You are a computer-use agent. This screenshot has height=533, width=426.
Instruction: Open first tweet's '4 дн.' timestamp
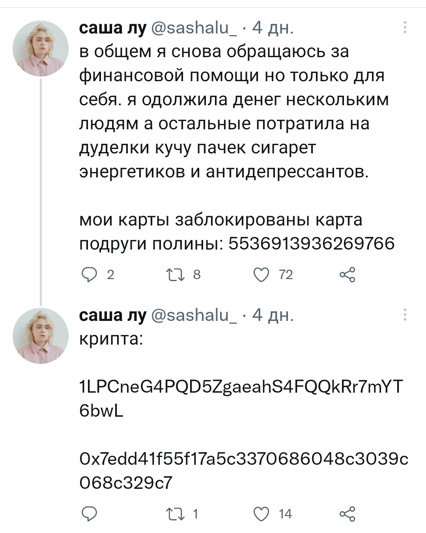coord(273,28)
